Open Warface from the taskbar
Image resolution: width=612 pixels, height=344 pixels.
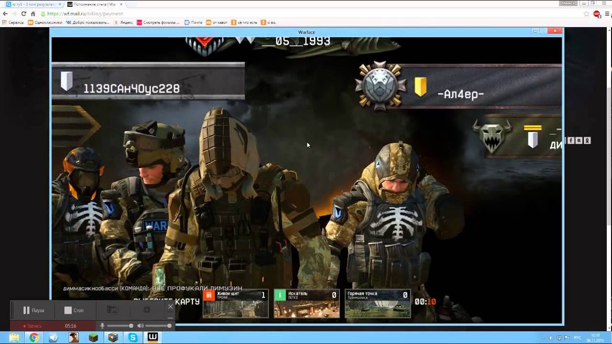[x=153, y=338]
